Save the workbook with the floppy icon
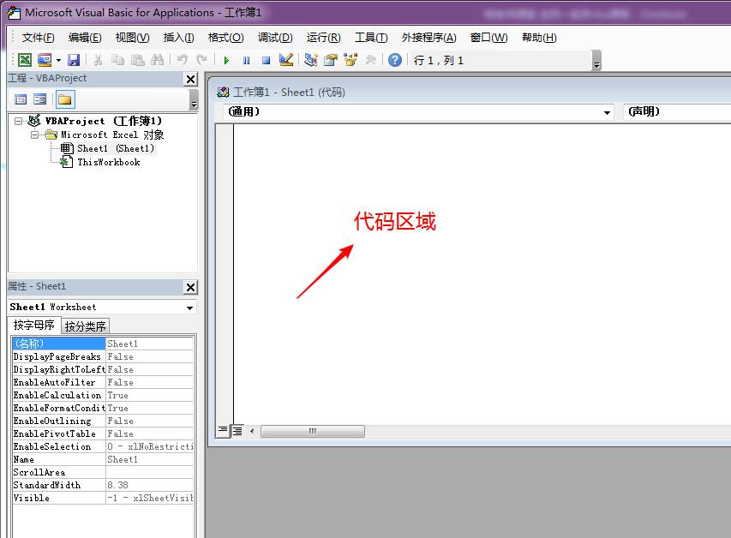Viewport: 731px width, 538px height. [73, 60]
